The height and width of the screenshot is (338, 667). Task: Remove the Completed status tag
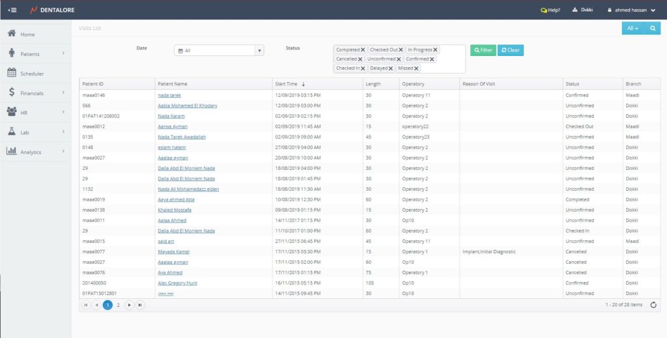click(x=363, y=49)
